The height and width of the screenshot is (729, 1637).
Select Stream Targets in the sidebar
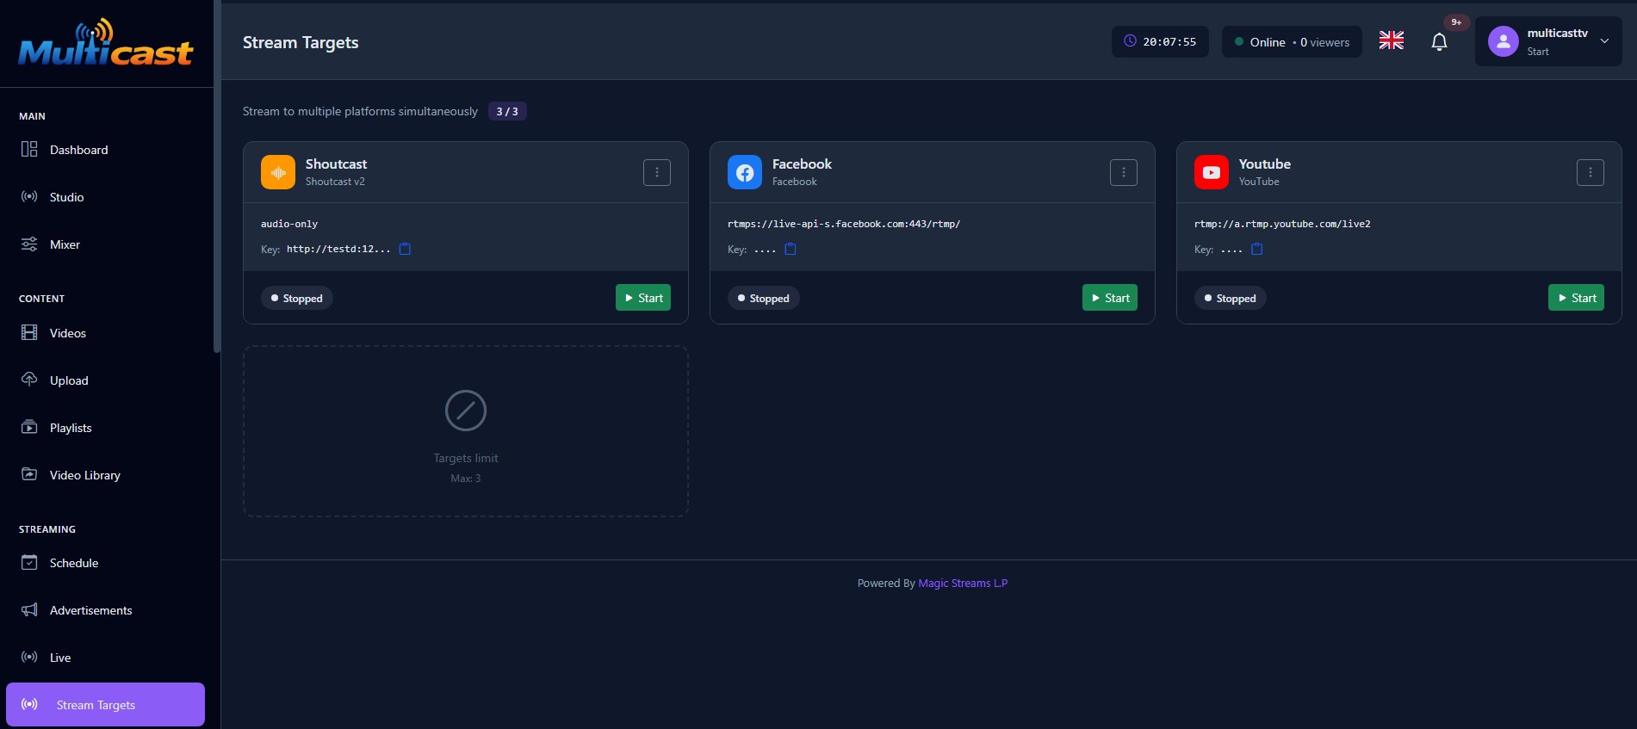coord(106,705)
